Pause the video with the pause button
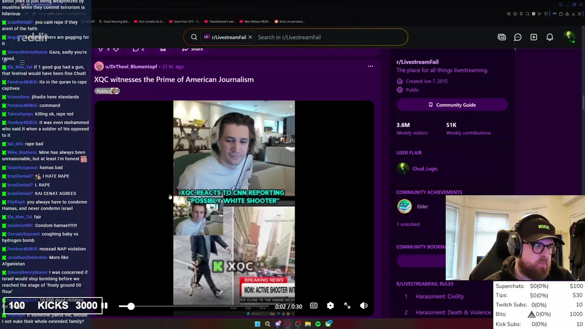585x329 pixels. pos(105,306)
